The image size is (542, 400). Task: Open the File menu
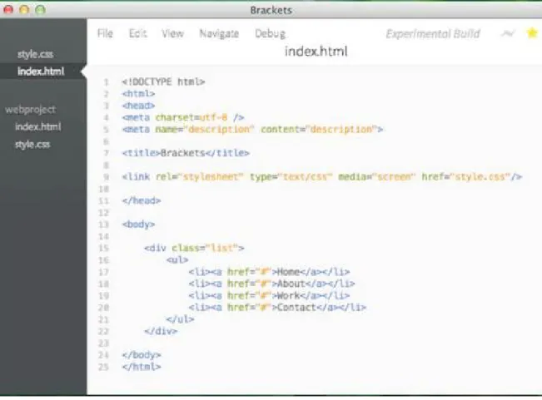105,33
